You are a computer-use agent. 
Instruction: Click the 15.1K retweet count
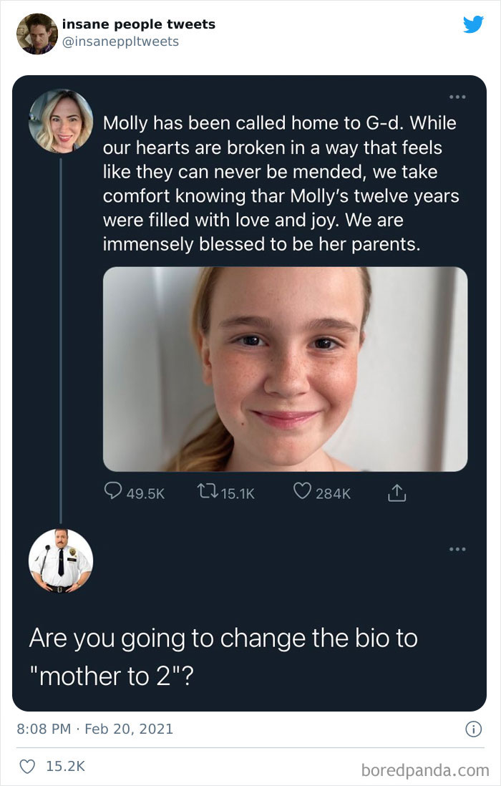click(235, 493)
